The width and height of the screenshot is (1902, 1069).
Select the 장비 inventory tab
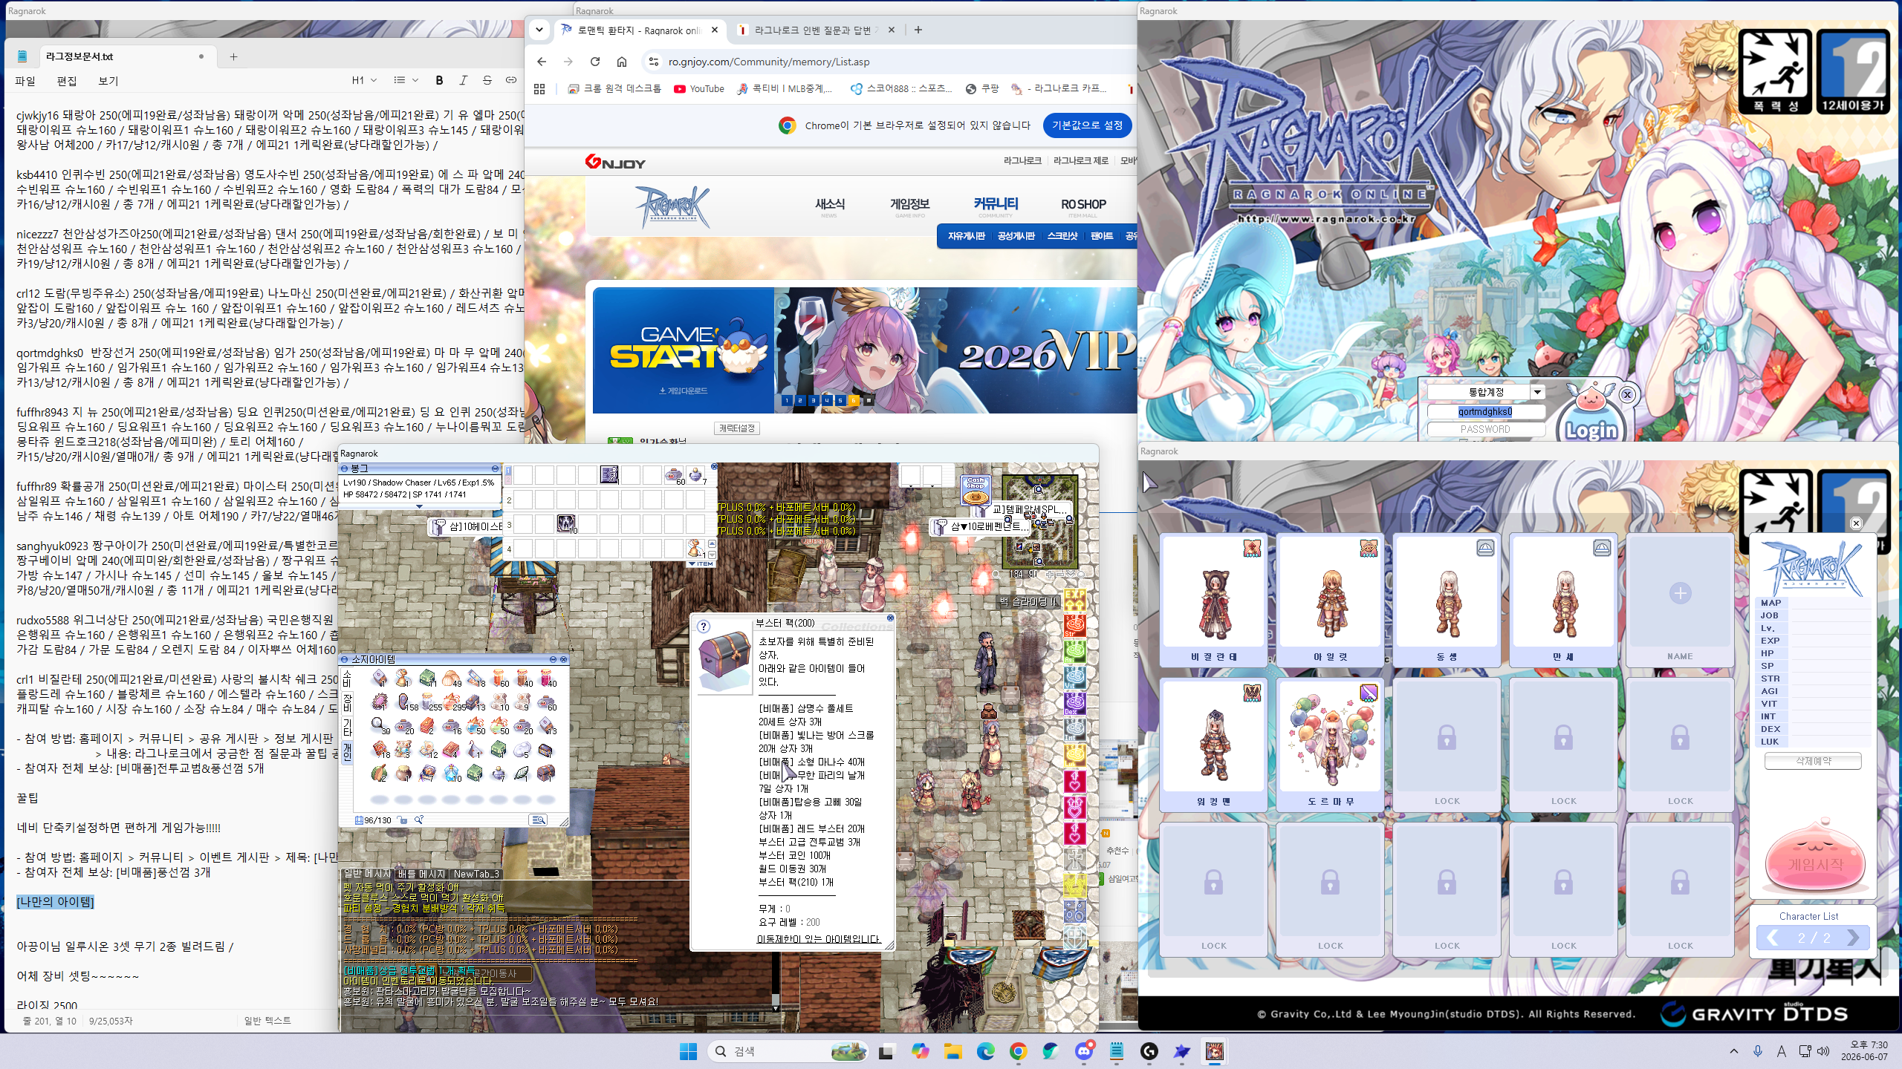(x=347, y=702)
